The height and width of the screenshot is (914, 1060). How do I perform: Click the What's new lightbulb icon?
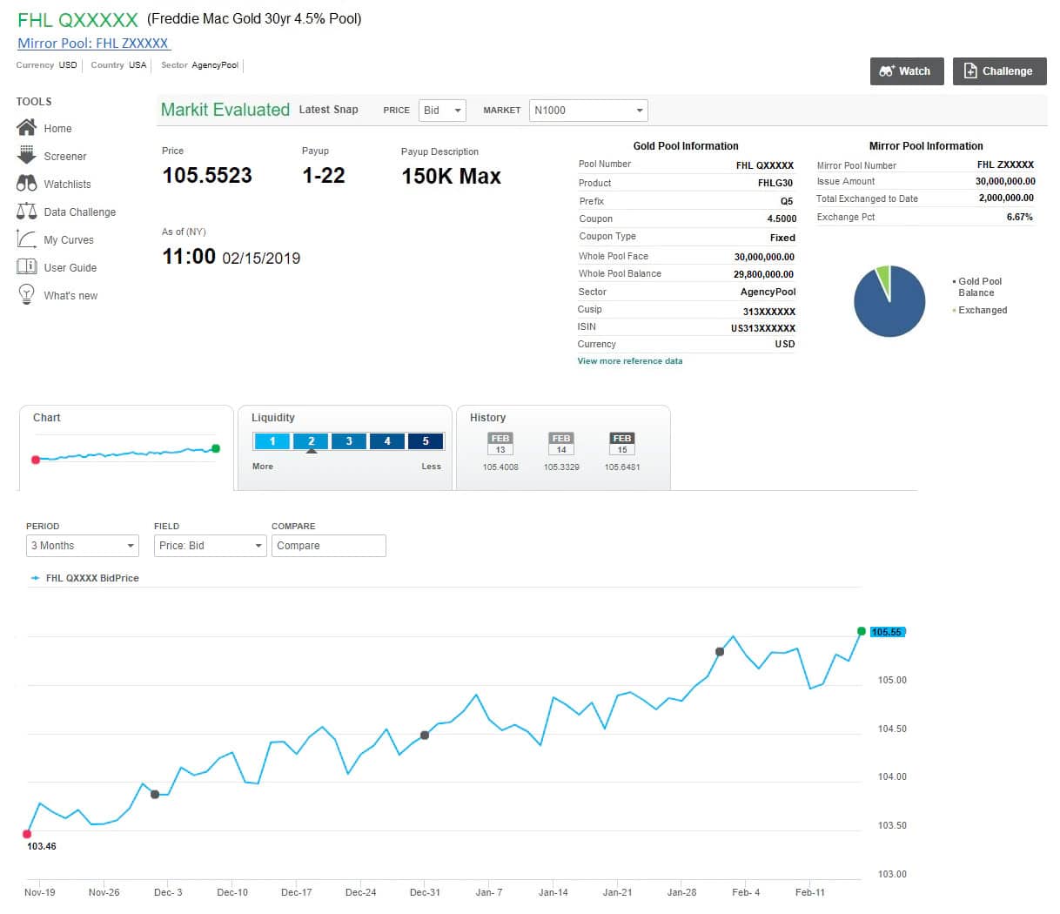[26, 294]
